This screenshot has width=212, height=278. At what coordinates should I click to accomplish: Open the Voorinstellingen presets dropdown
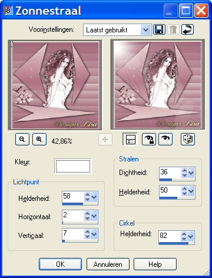[x=145, y=30]
